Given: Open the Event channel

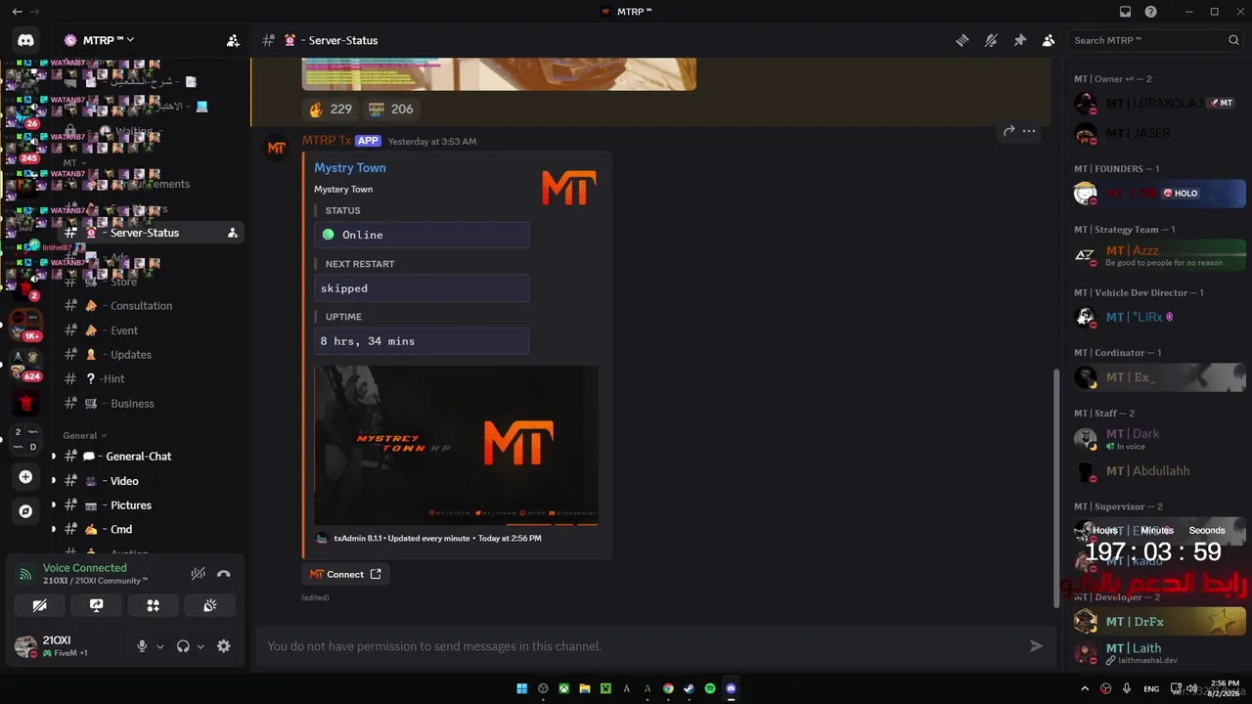Looking at the screenshot, I should point(124,330).
